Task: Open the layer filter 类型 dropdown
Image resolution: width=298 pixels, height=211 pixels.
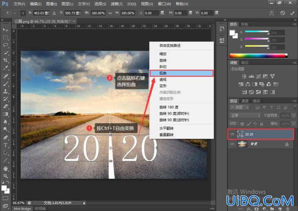Action: pyautogui.click(x=239, y=107)
